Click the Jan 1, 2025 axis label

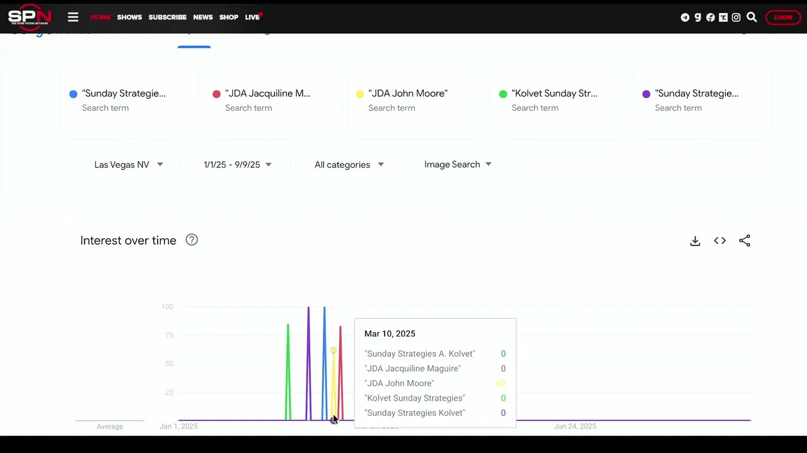coord(178,427)
